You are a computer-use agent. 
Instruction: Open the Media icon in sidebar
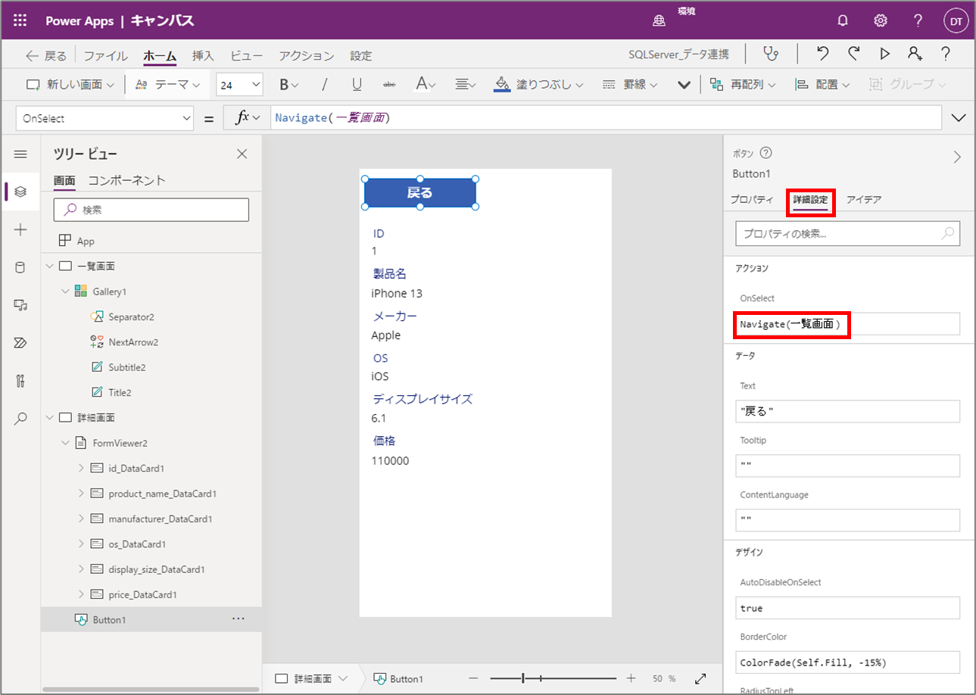point(20,305)
